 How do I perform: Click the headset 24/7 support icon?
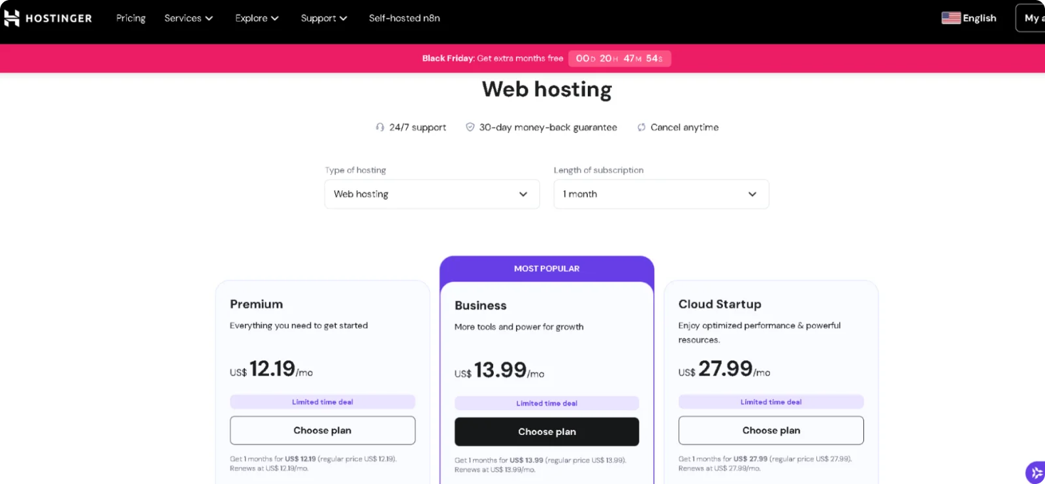pyautogui.click(x=380, y=127)
